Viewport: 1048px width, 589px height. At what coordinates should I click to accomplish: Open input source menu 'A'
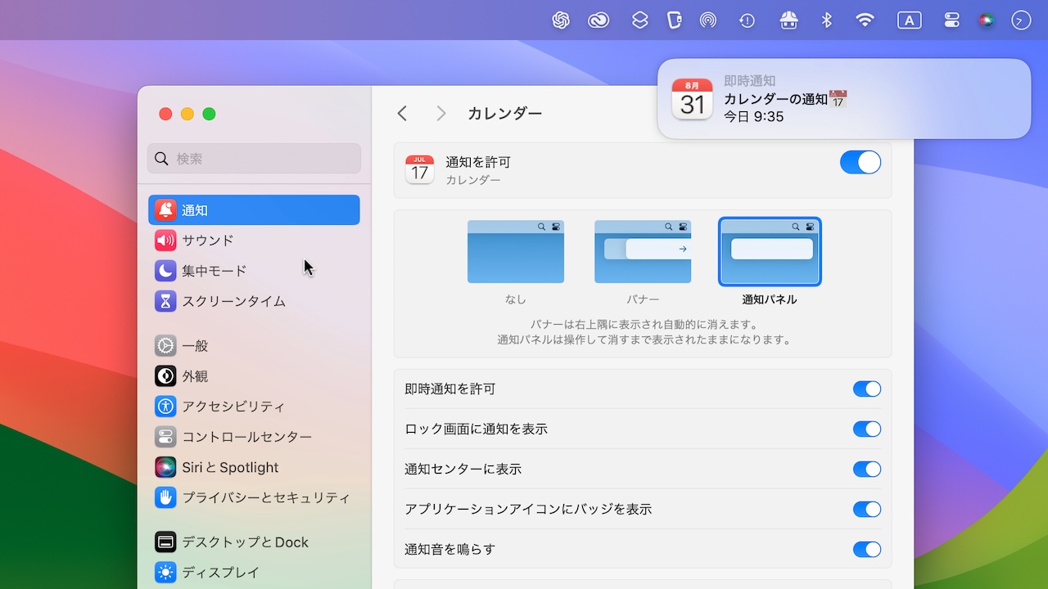tap(909, 20)
